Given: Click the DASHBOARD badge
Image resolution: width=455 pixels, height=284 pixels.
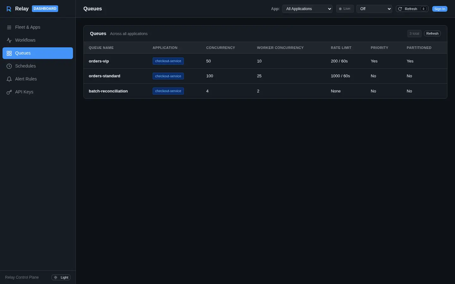Looking at the screenshot, I should (x=45, y=9).
